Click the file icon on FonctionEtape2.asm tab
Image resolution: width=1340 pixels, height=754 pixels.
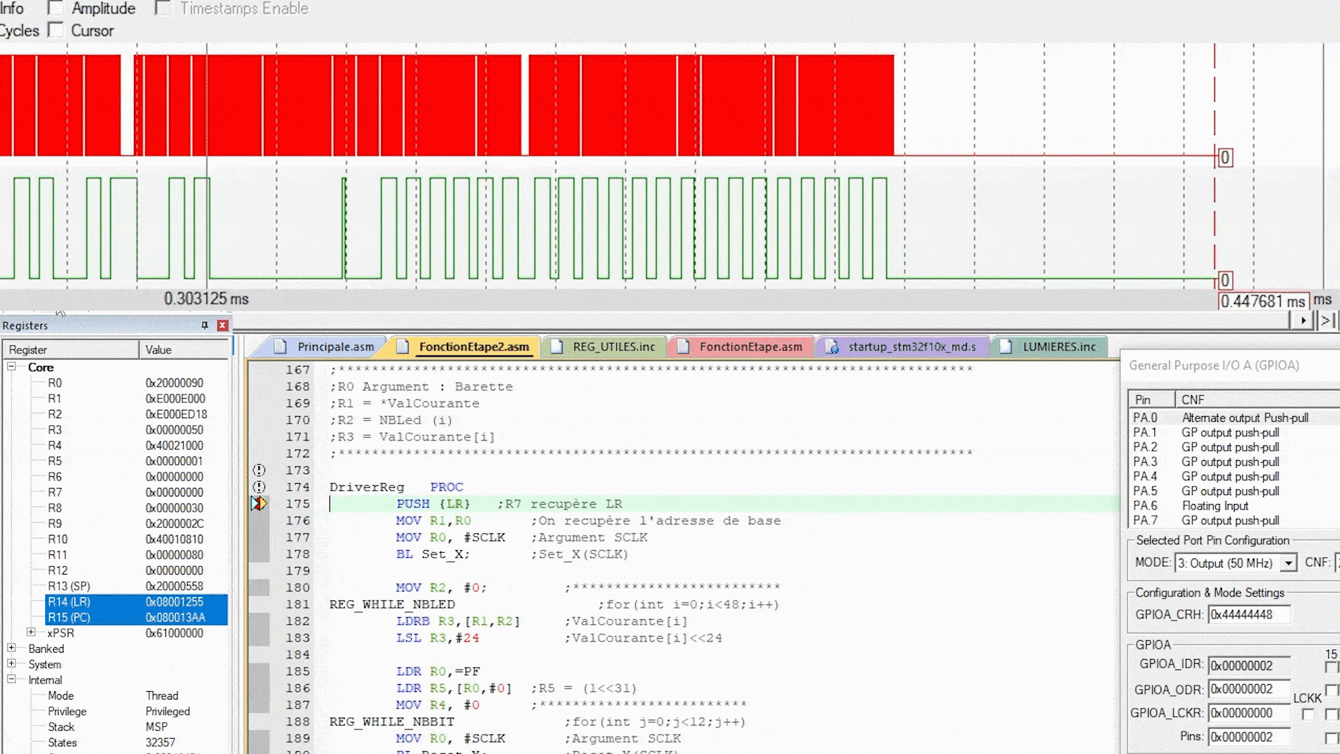(403, 346)
